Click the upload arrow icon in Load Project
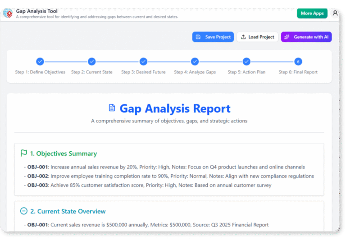The width and height of the screenshot is (346, 240). pyautogui.click(x=243, y=37)
